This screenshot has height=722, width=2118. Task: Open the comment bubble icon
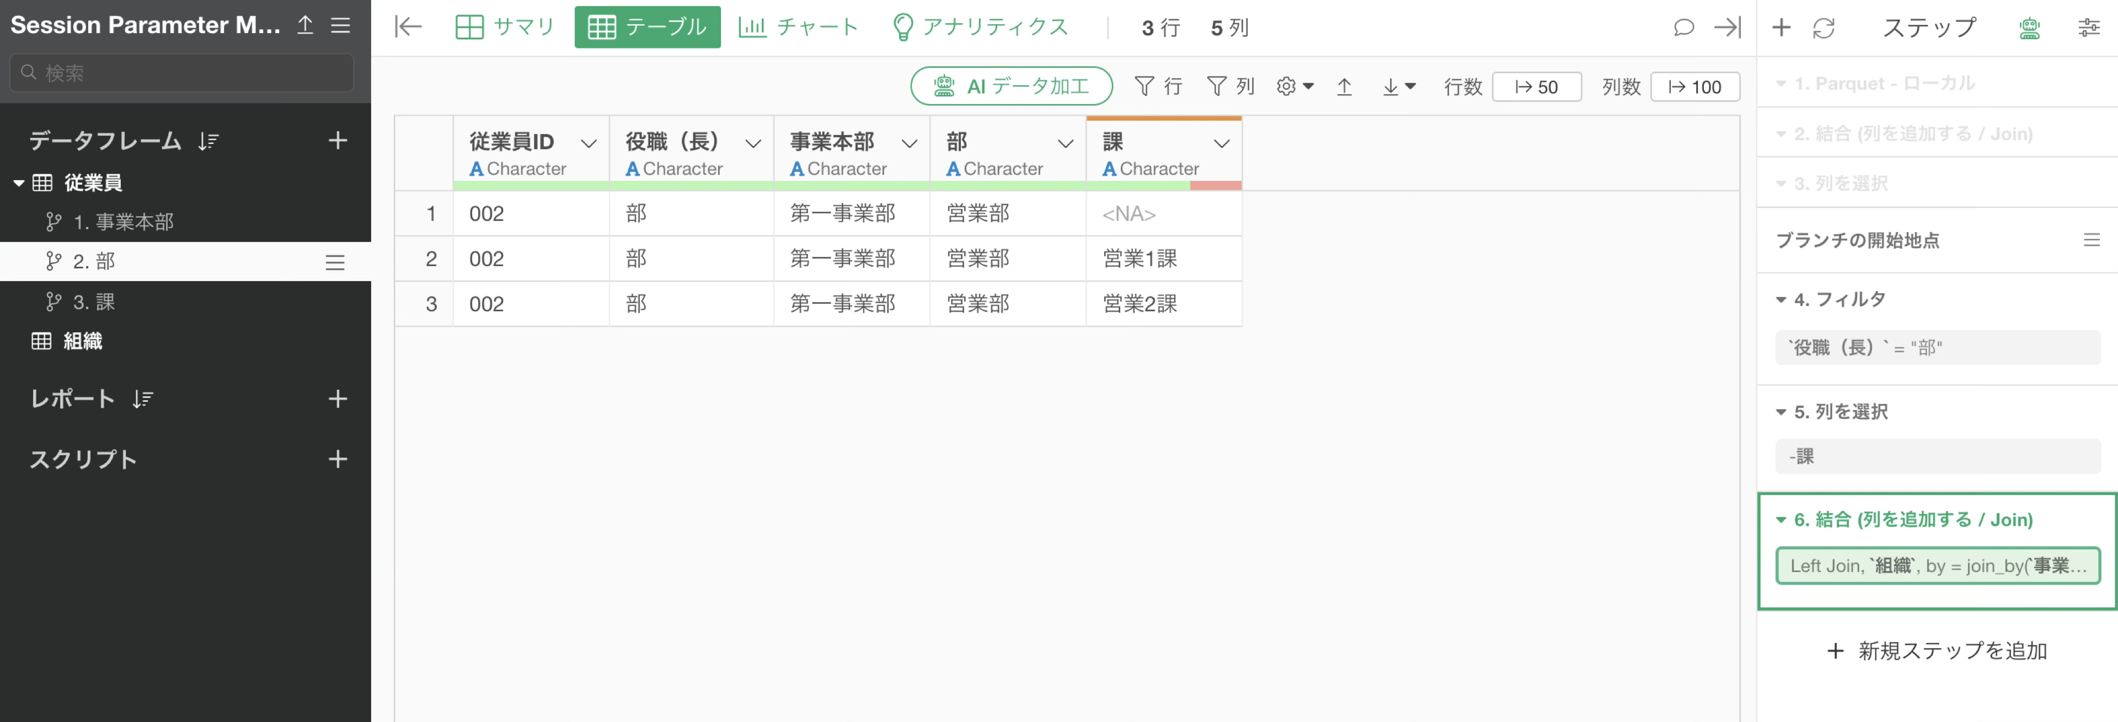click(1683, 28)
